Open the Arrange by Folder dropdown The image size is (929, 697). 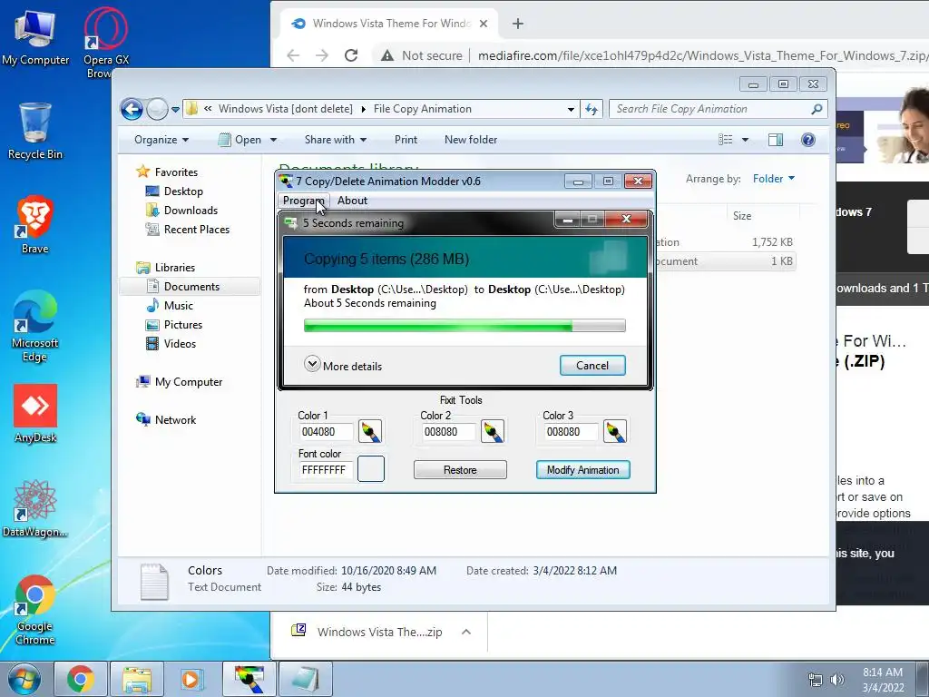774,179
